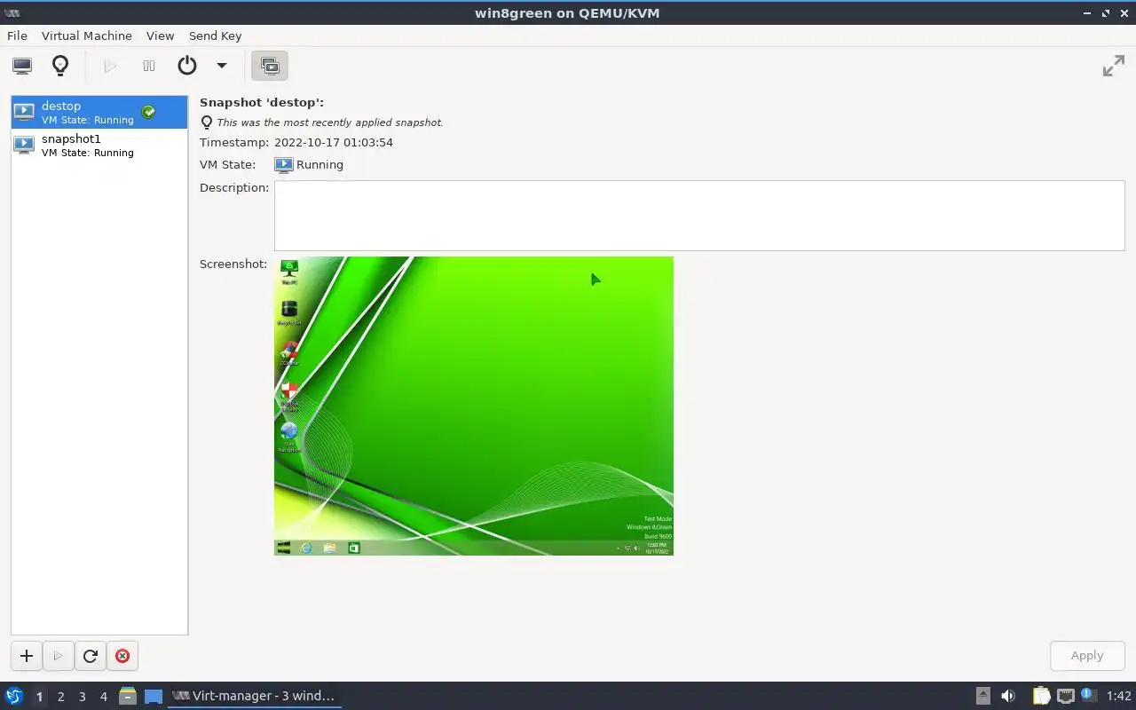
Task: Delete the selected snapshot
Action: [122, 656]
